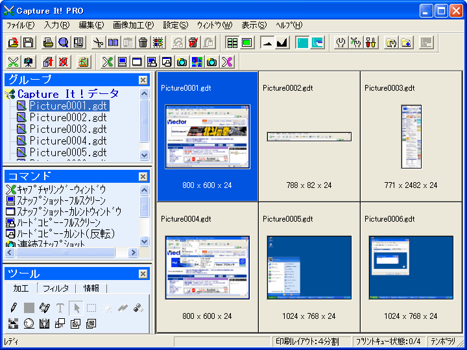Viewport: 467px width, 350px height.
Task: Open the screwdrivers options icon
Action: pyautogui.click(x=371, y=43)
